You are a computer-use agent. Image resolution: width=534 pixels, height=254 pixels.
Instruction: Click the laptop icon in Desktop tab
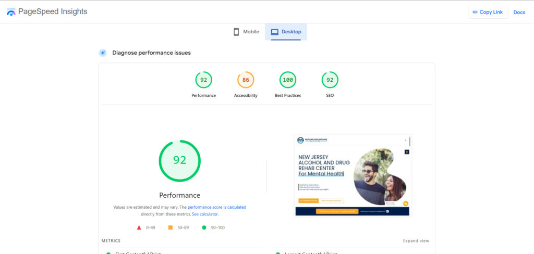pos(275,32)
